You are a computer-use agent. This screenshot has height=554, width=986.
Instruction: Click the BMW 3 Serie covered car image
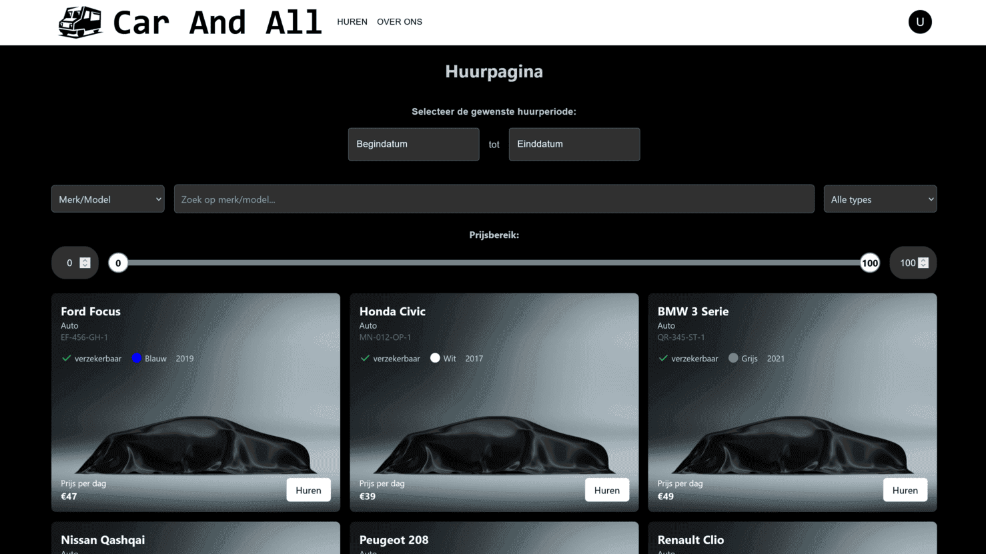793,444
